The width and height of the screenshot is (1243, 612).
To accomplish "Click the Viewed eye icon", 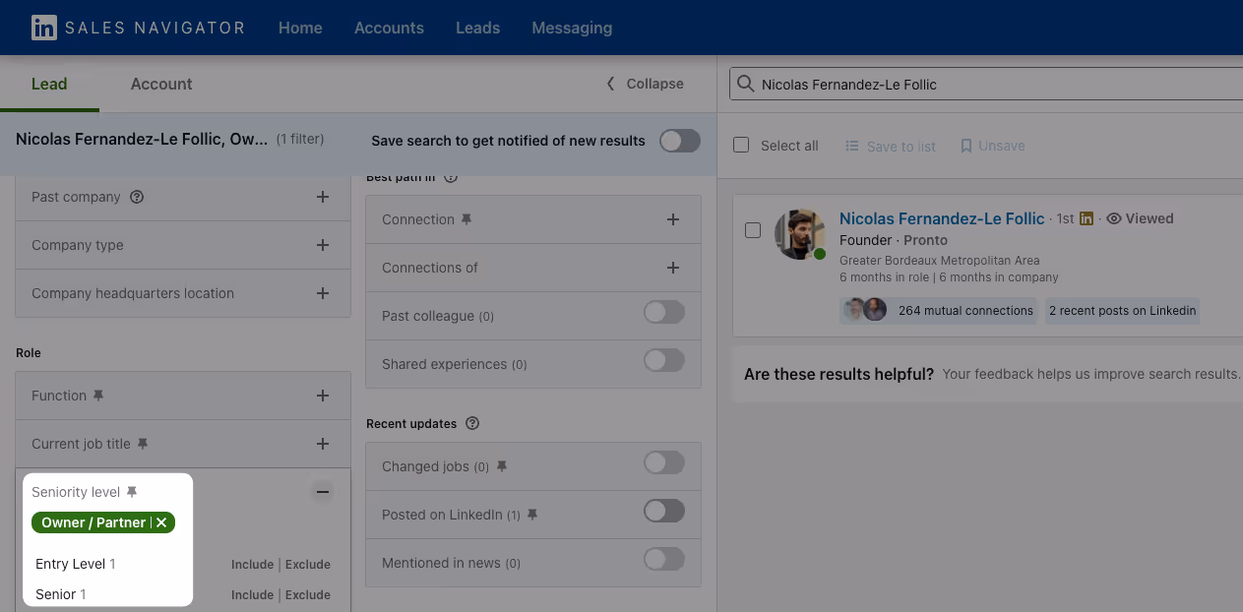I will coord(1114,218).
